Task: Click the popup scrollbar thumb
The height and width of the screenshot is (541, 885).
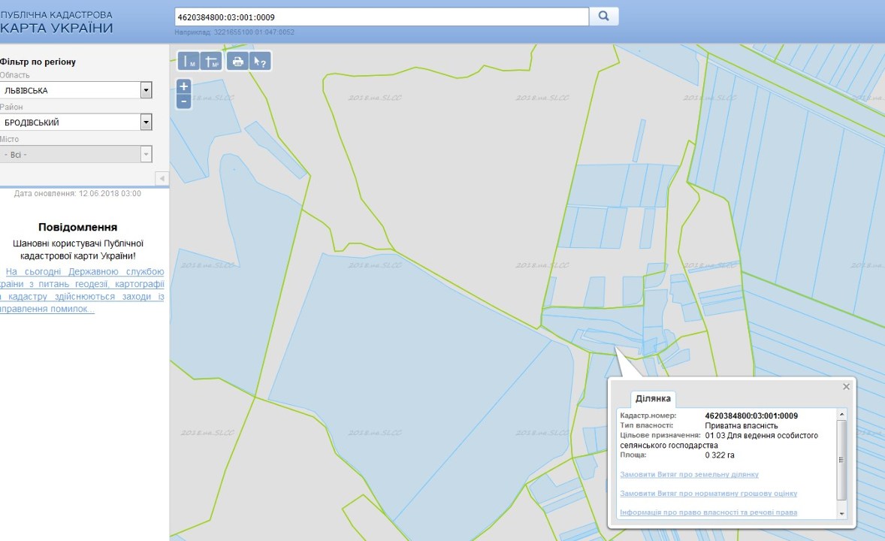Action: 841,460
